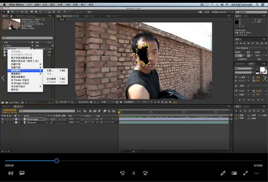Toggle hide shy layers icon in timeline

(90, 111)
